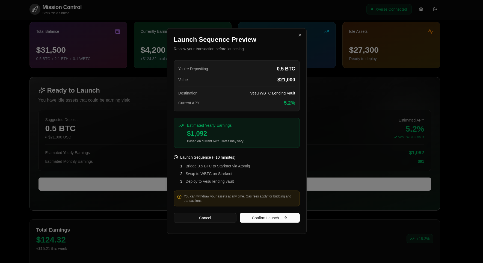The width and height of the screenshot is (483, 263).
Task: Click the $91 monthly earnings value
Action: pos(421,161)
